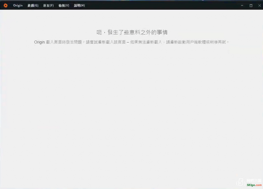Open the 檢視(V) menu
This screenshot has width=263, height=189.
(64, 6)
